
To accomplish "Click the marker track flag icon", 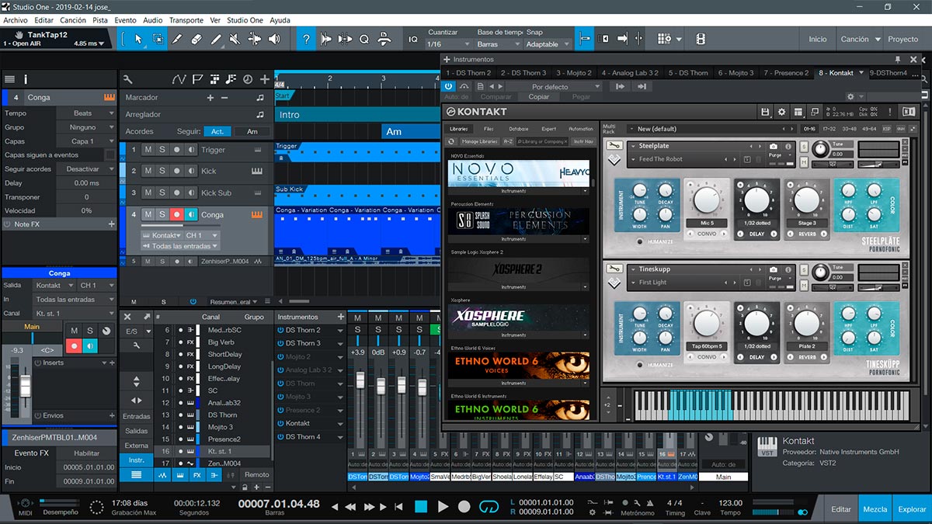I will [197, 78].
